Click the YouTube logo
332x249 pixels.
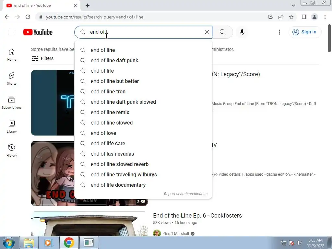38,32
